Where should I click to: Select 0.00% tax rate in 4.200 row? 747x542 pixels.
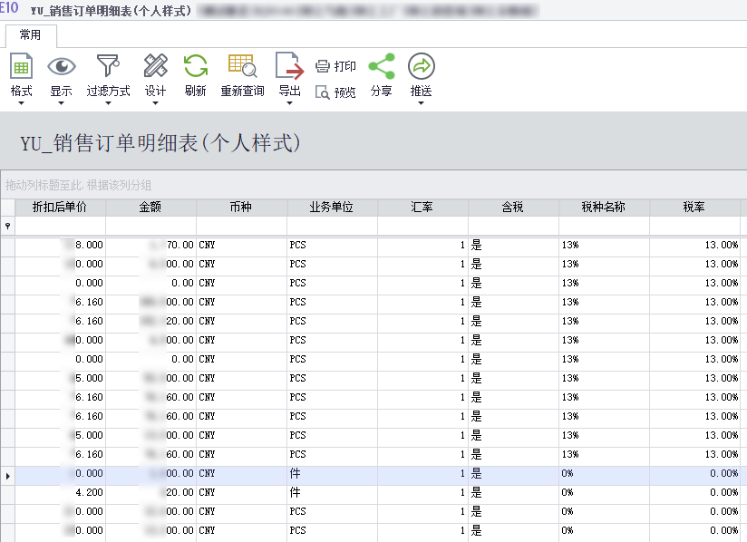[x=694, y=493]
